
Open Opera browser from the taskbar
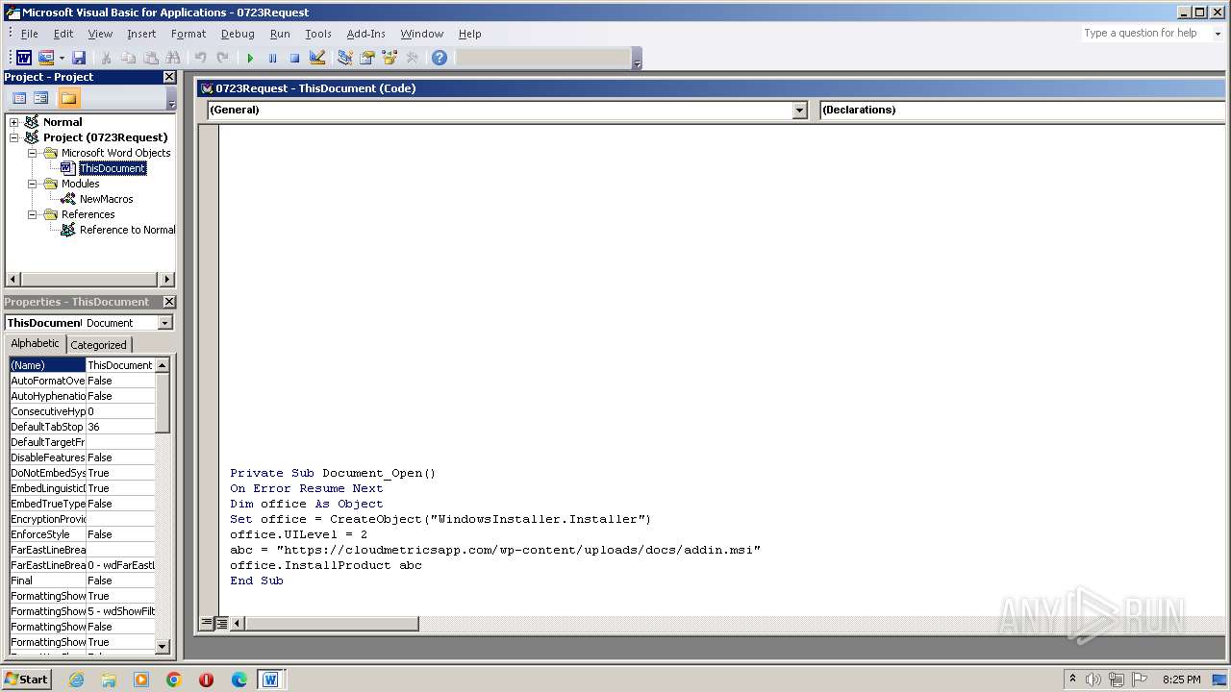(x=206, y=680)
